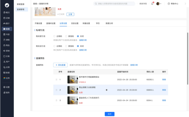Open the 企微 sidebar item
189x117 pixels.
pyautogui.click(x=7, y=67)
